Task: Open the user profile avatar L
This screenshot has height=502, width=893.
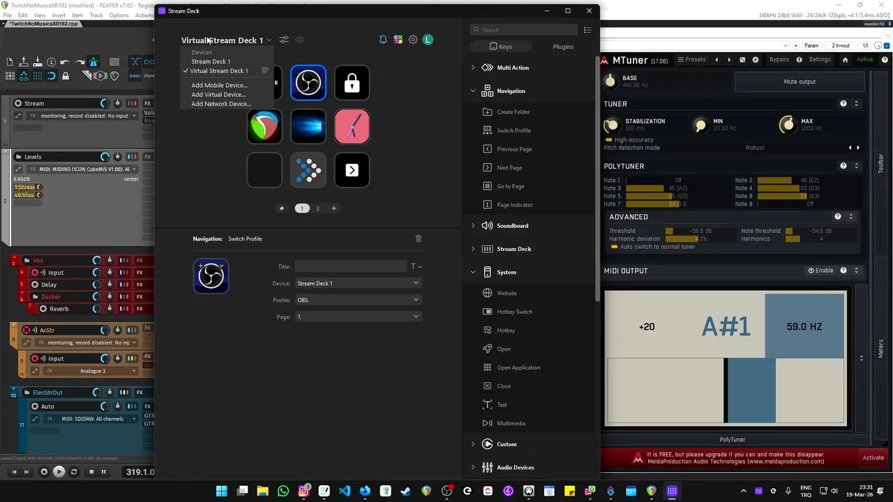Action: click(x=428, y=40)
